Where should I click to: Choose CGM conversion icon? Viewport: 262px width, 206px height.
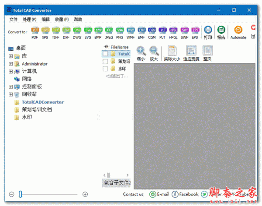152,33
